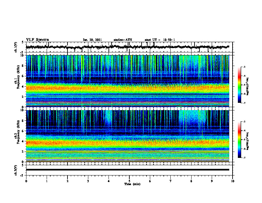The height and width of the screenshot is (203, 262).
Task: Click the "station=ATH" header label
Action: [123, 40]
